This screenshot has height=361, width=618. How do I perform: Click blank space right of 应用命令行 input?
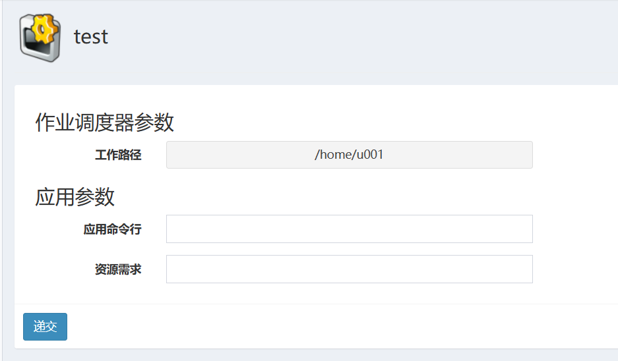[x=574, y=229]
